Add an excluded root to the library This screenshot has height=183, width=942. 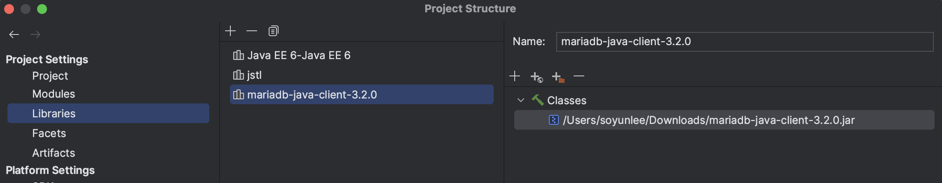(558, 77)
